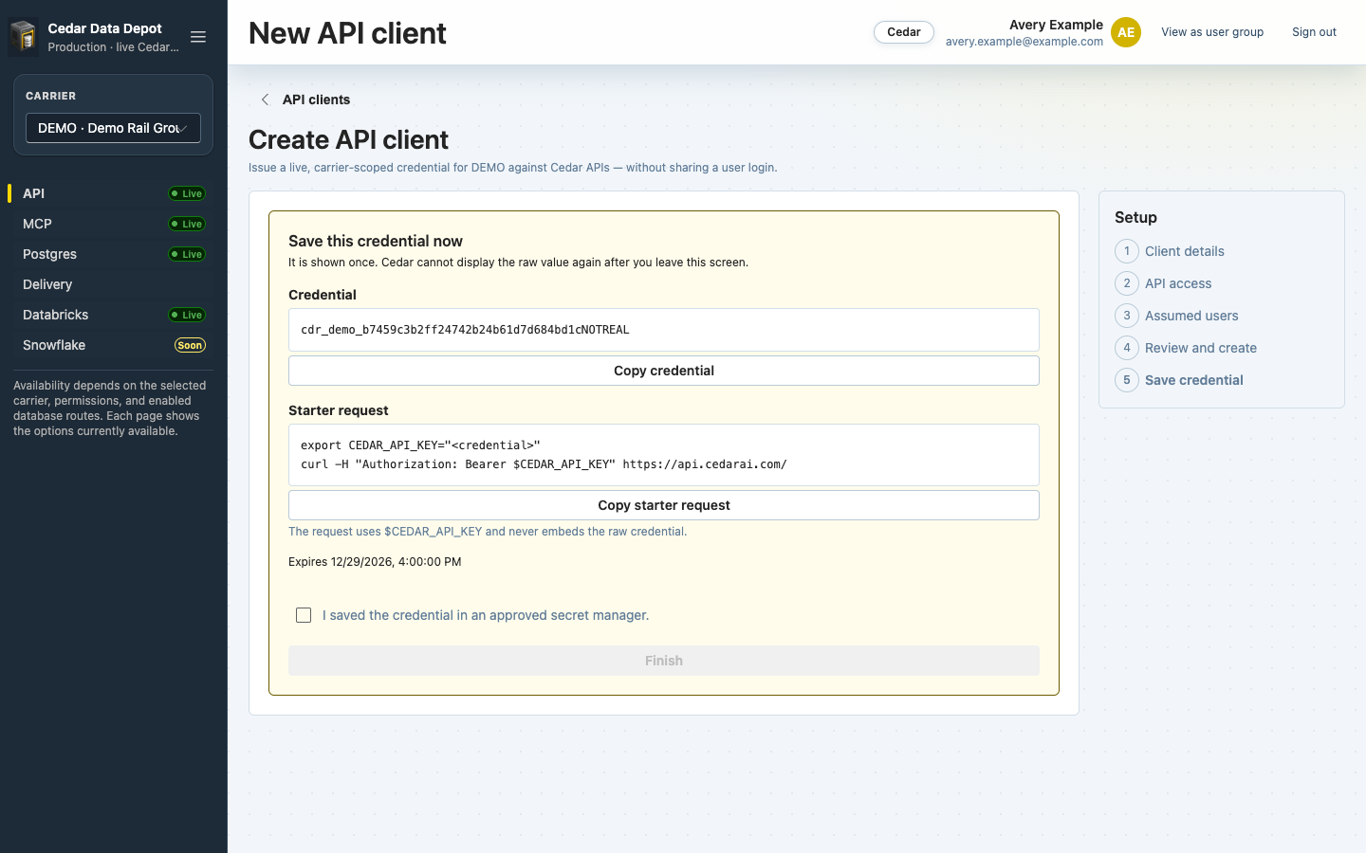Click the Copy credential button
This screenshot has height=853, width=1366.
pos(664,371)
